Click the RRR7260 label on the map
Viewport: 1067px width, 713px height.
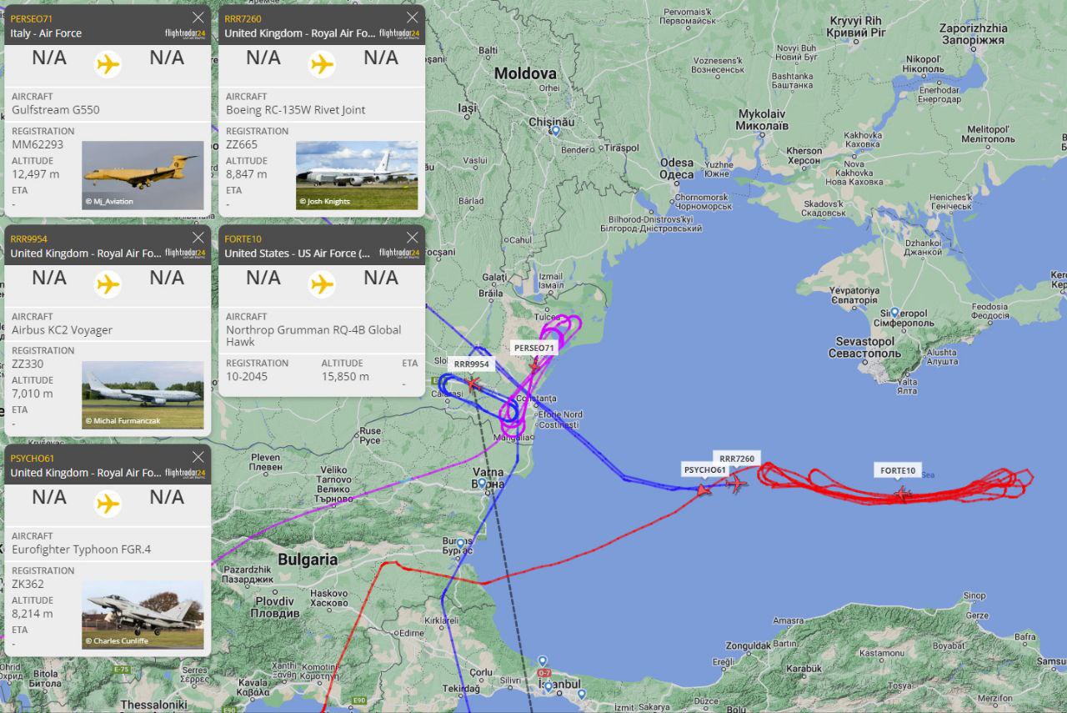pos(737,459)
